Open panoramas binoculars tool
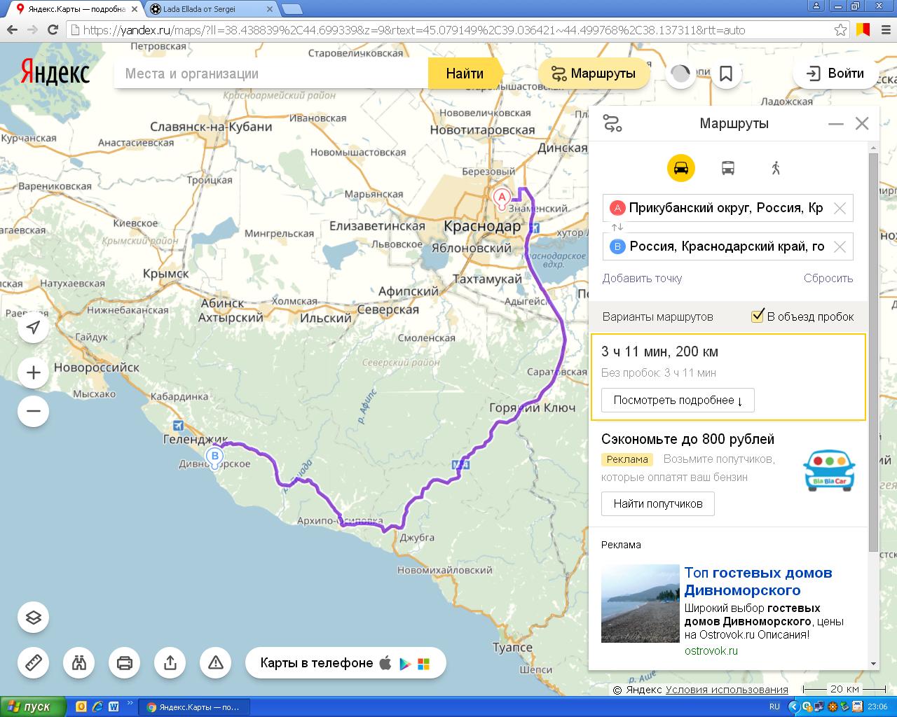This screenshot has width=897, height=717. pos(79,662)
